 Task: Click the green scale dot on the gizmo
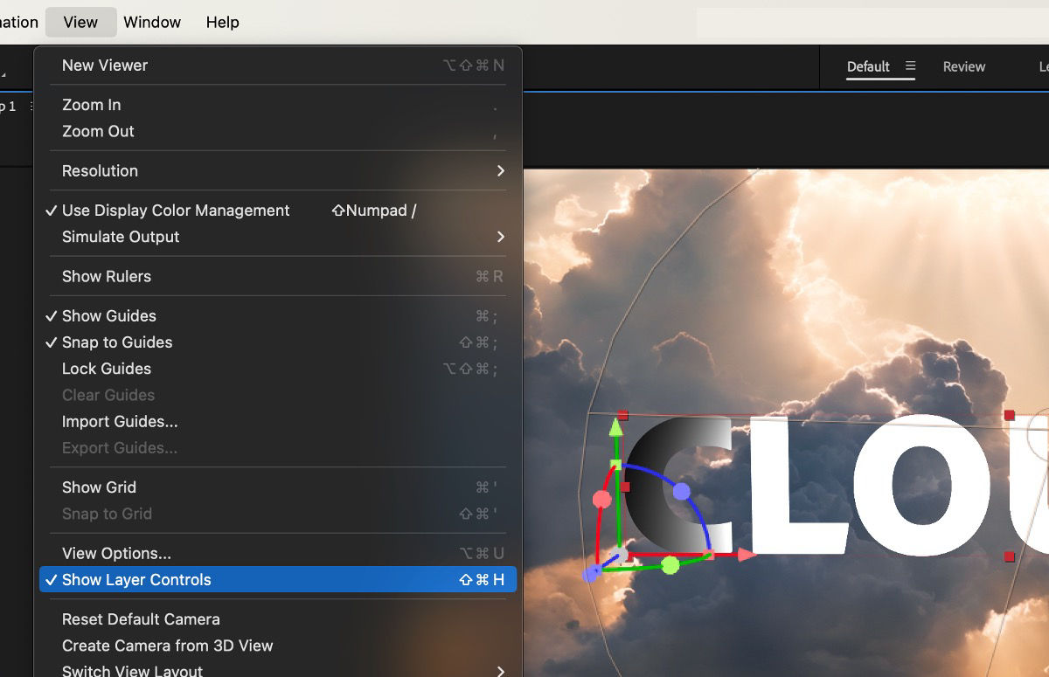pos(670,565)
